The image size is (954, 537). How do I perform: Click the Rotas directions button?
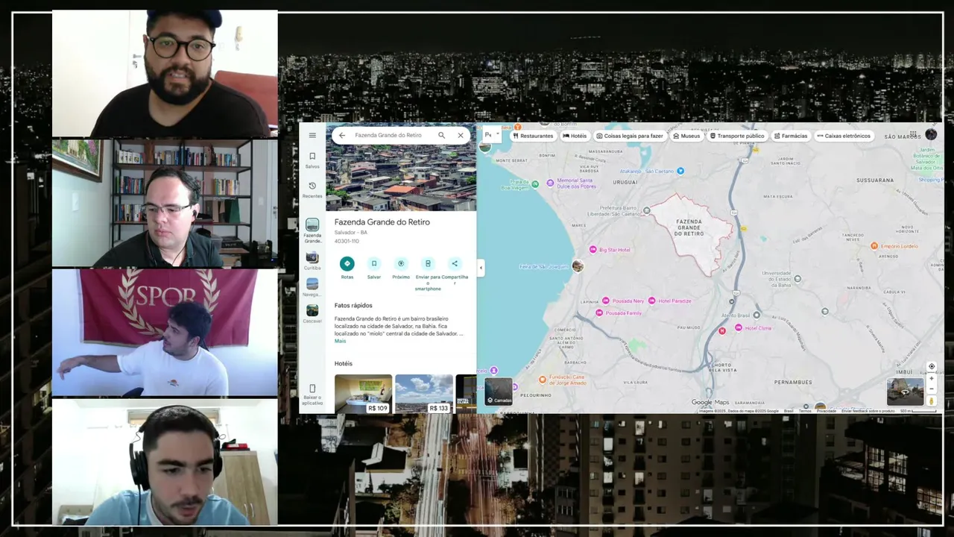(x=347, y=263)
